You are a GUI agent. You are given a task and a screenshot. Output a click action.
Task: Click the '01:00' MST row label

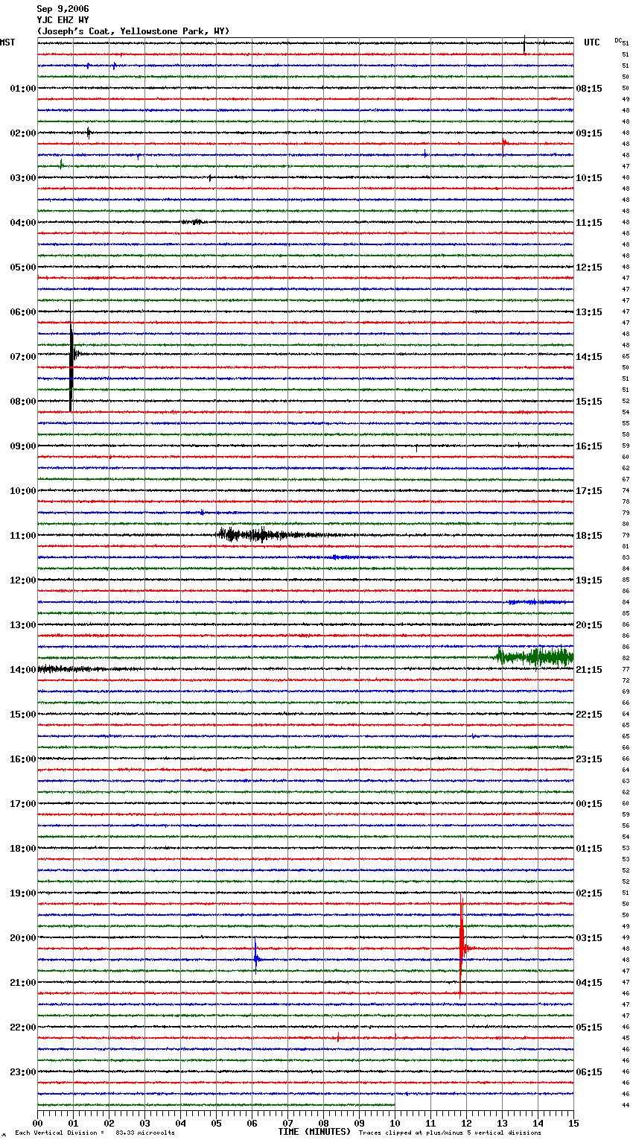point(23,89)
